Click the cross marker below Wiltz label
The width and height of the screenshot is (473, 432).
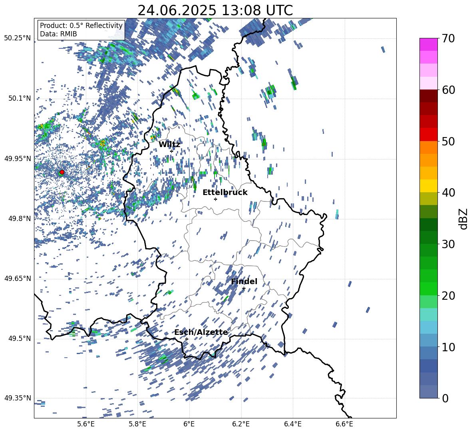click(x=171, y=151)
